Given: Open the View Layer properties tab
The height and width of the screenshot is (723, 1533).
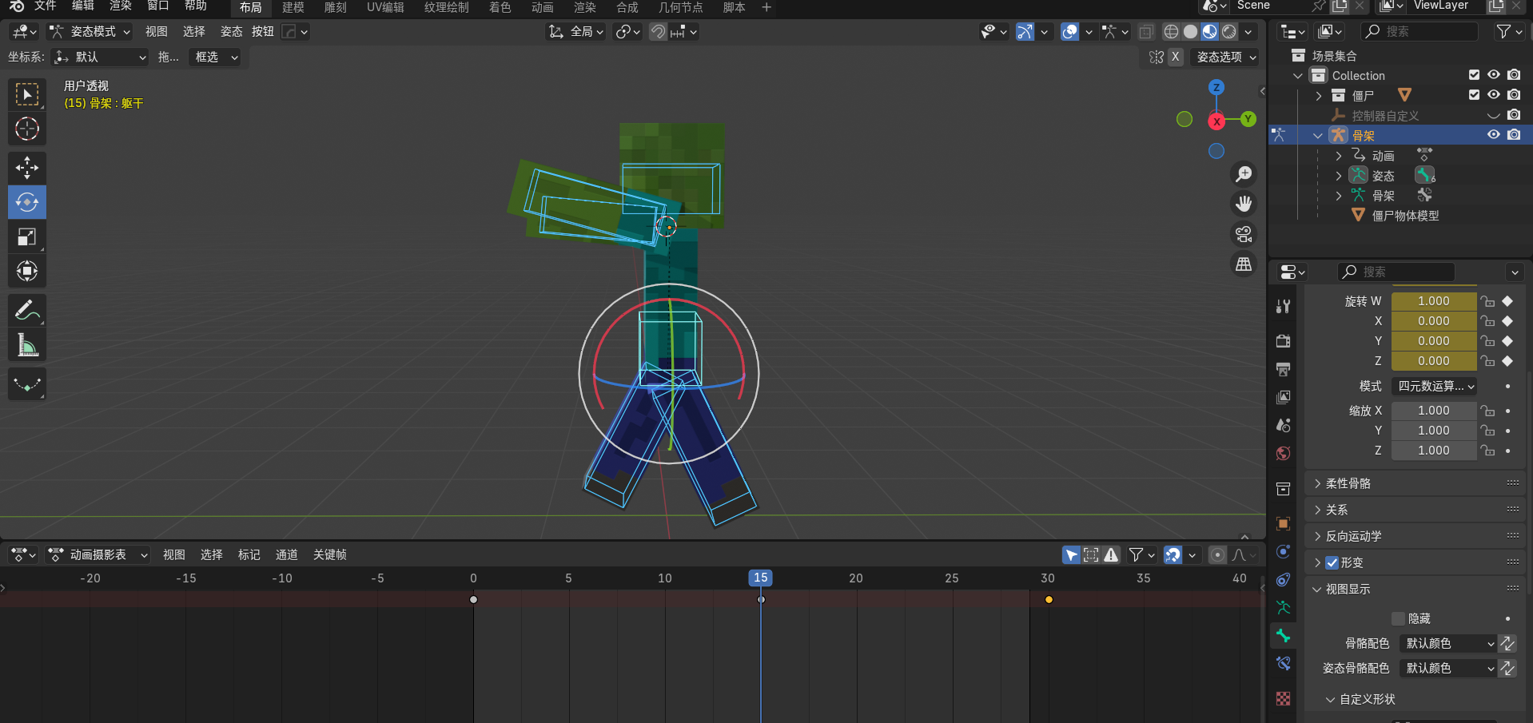Looking at the screenshot, I should pyautogui.click(x=1284, y=397).
